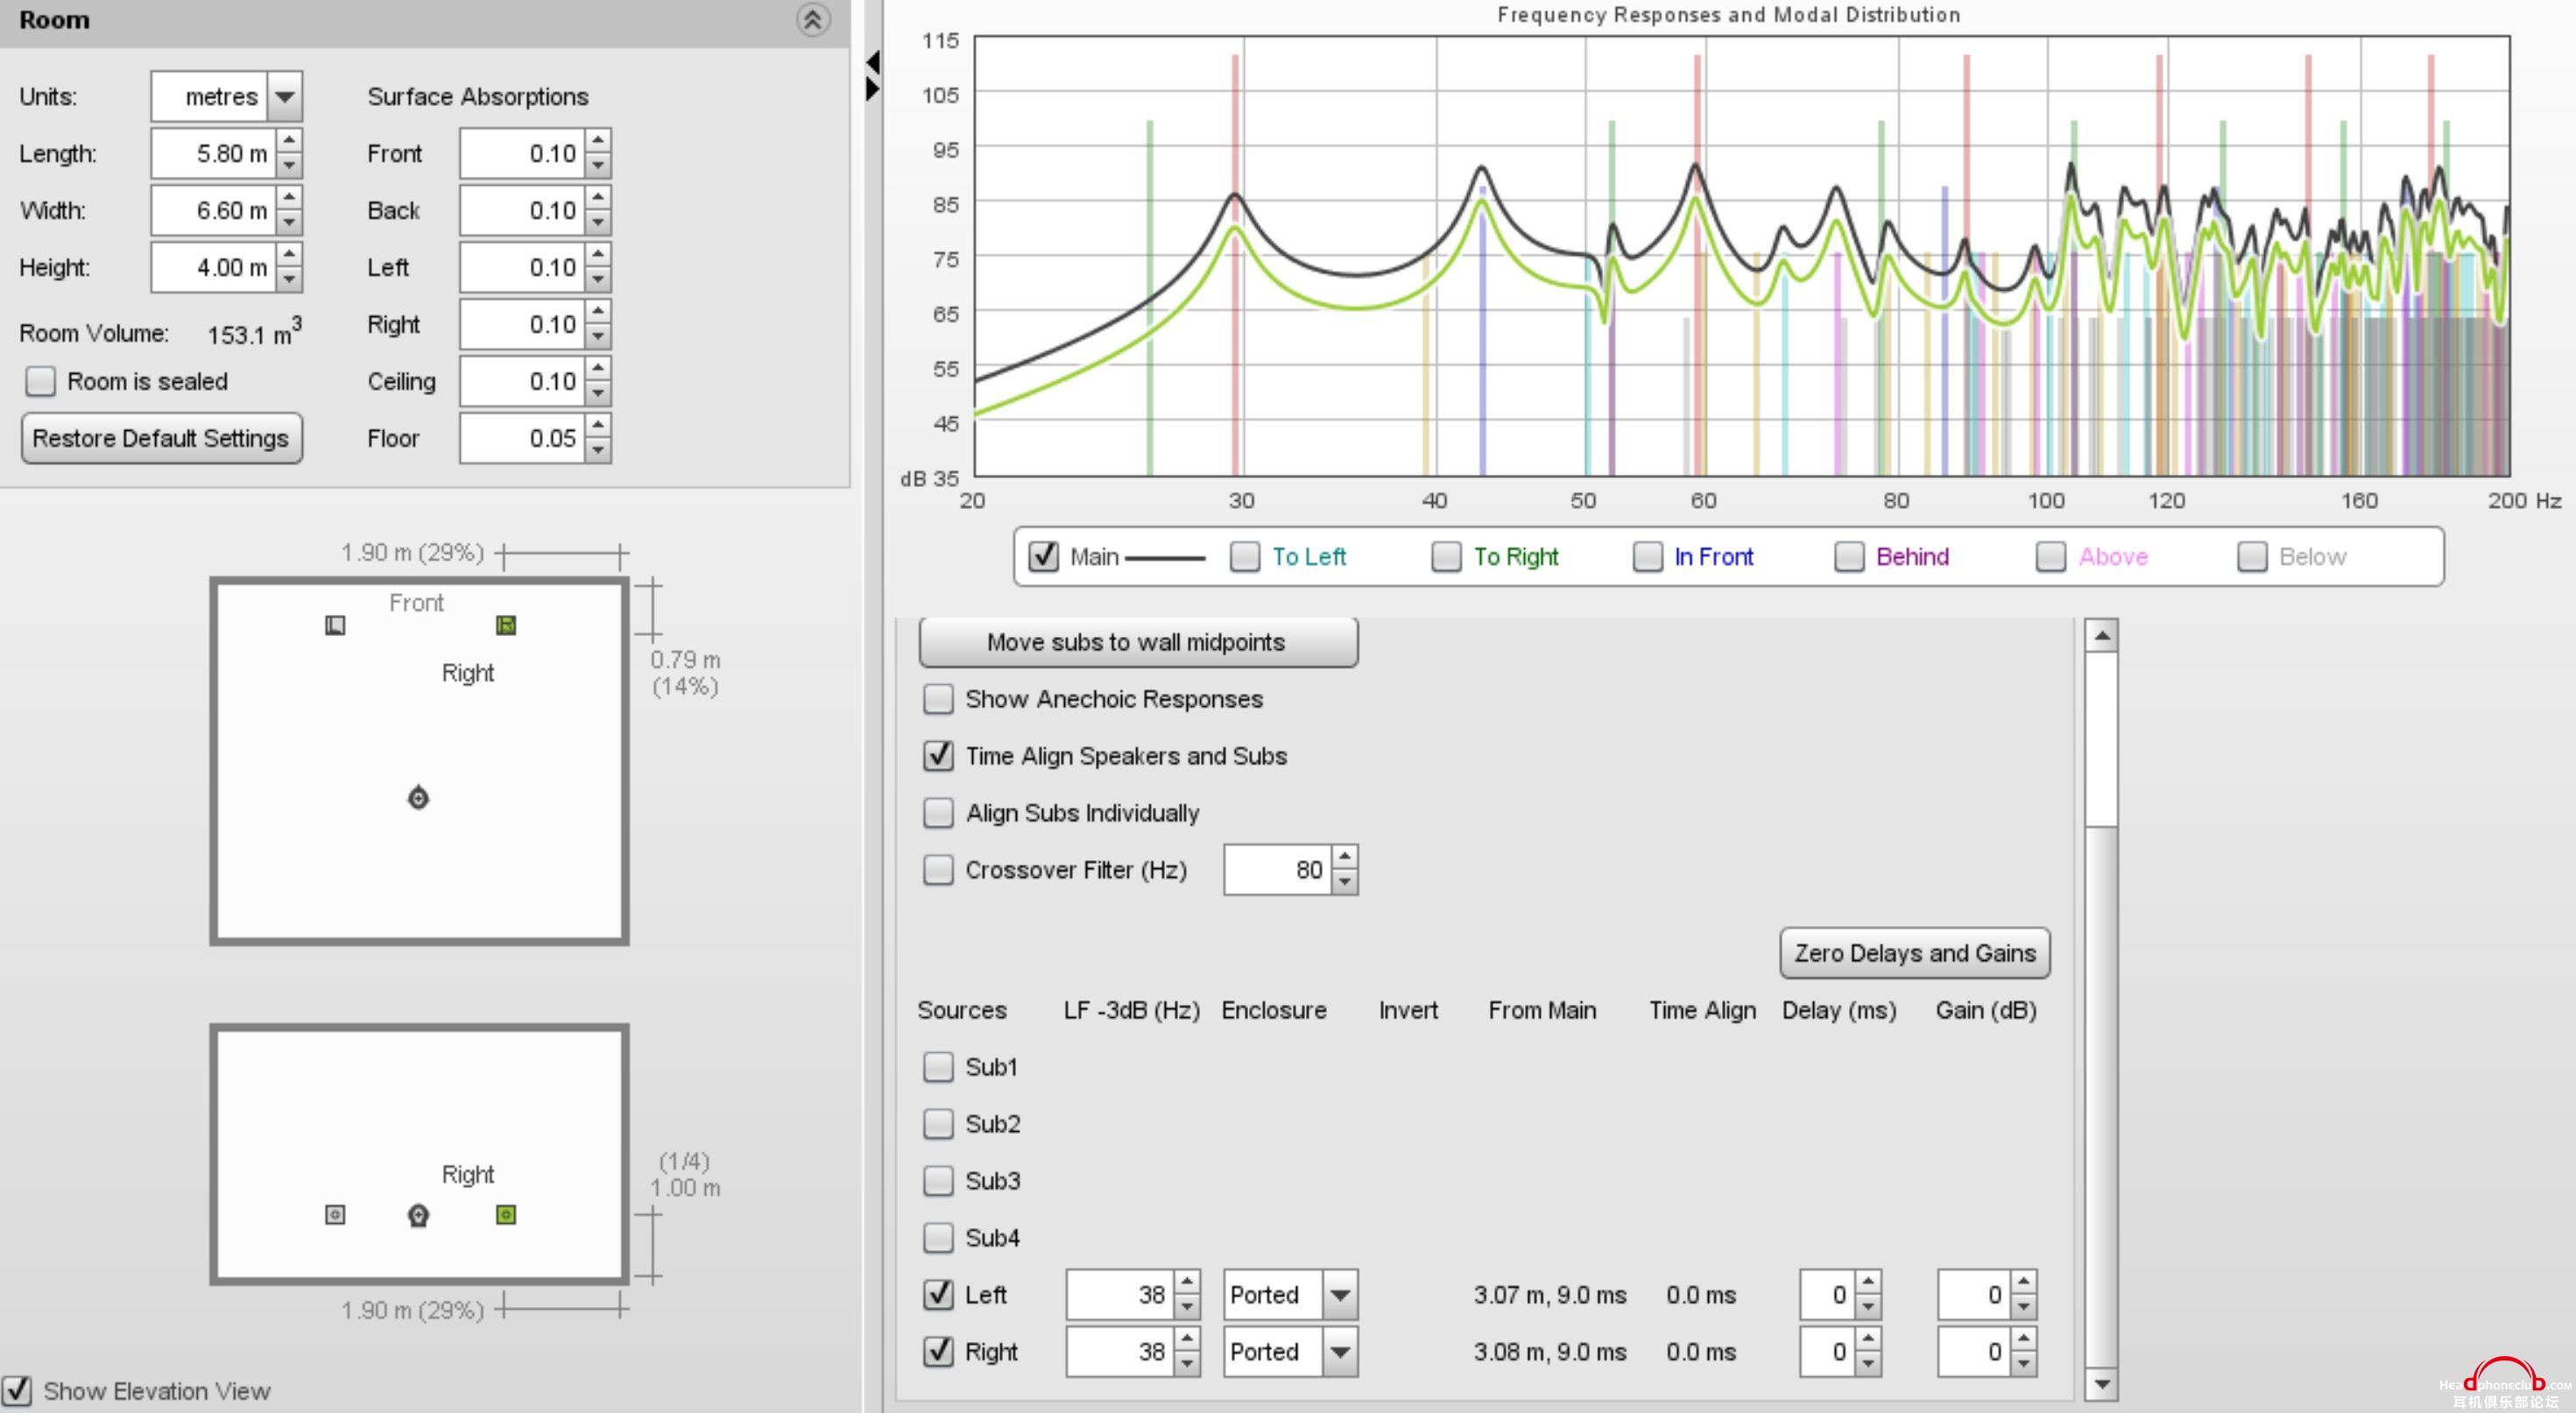The image size is (2576, 1413).
Task: Enable Below response trace
Action: [2252, 556]
